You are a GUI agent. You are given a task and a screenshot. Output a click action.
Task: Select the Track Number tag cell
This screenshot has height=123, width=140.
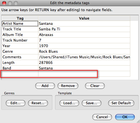tap(20, 40)
